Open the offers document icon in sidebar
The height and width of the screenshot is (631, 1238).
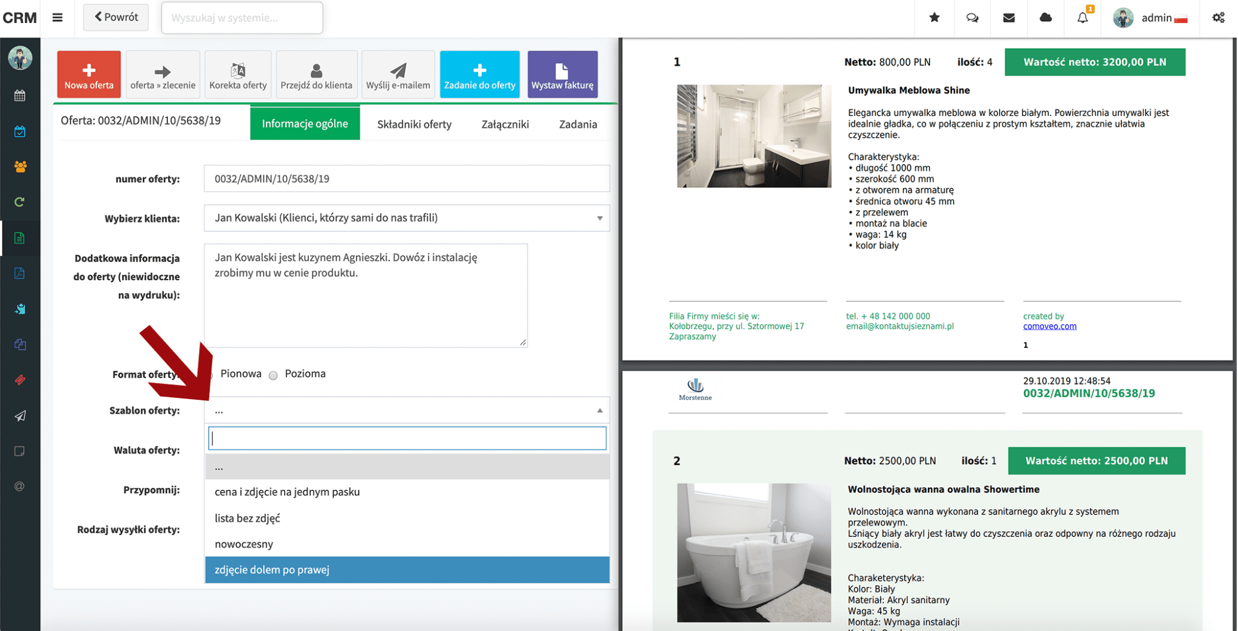20,238
